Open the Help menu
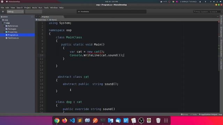 61,8
